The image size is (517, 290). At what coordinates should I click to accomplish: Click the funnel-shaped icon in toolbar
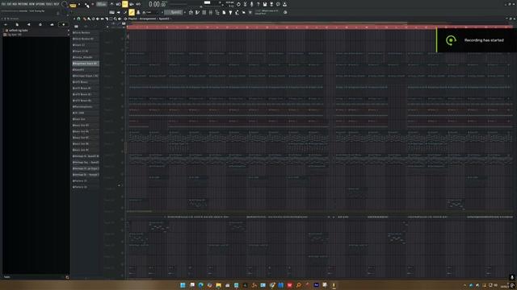pos(230,12)
